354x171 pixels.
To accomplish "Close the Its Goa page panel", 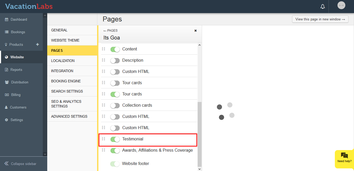I will pyautogui.click(x=196, y=31).
